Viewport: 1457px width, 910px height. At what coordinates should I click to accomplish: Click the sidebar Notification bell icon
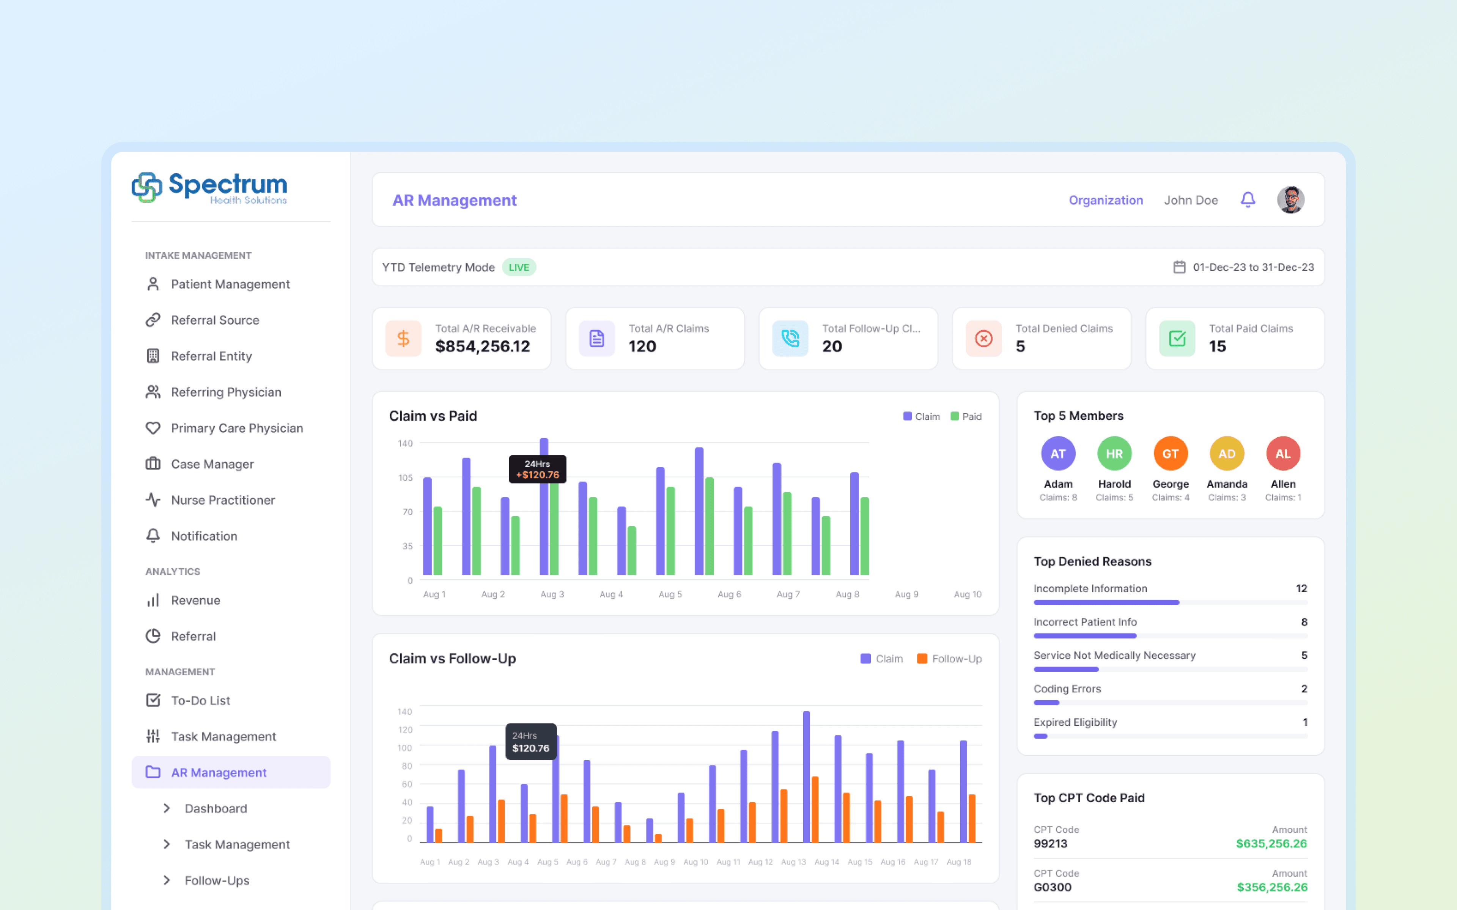pos(153,536)
